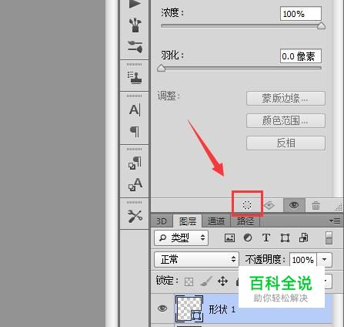This screenshot has height=327, width=344.
Task: Expand the 不透明度 opacity arrow
Action: (325, 260)
